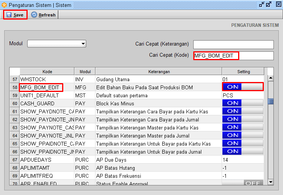Toggle Cara Bayar pada Kartu Kas switch
283x195 pixels.
click(243, 111)
